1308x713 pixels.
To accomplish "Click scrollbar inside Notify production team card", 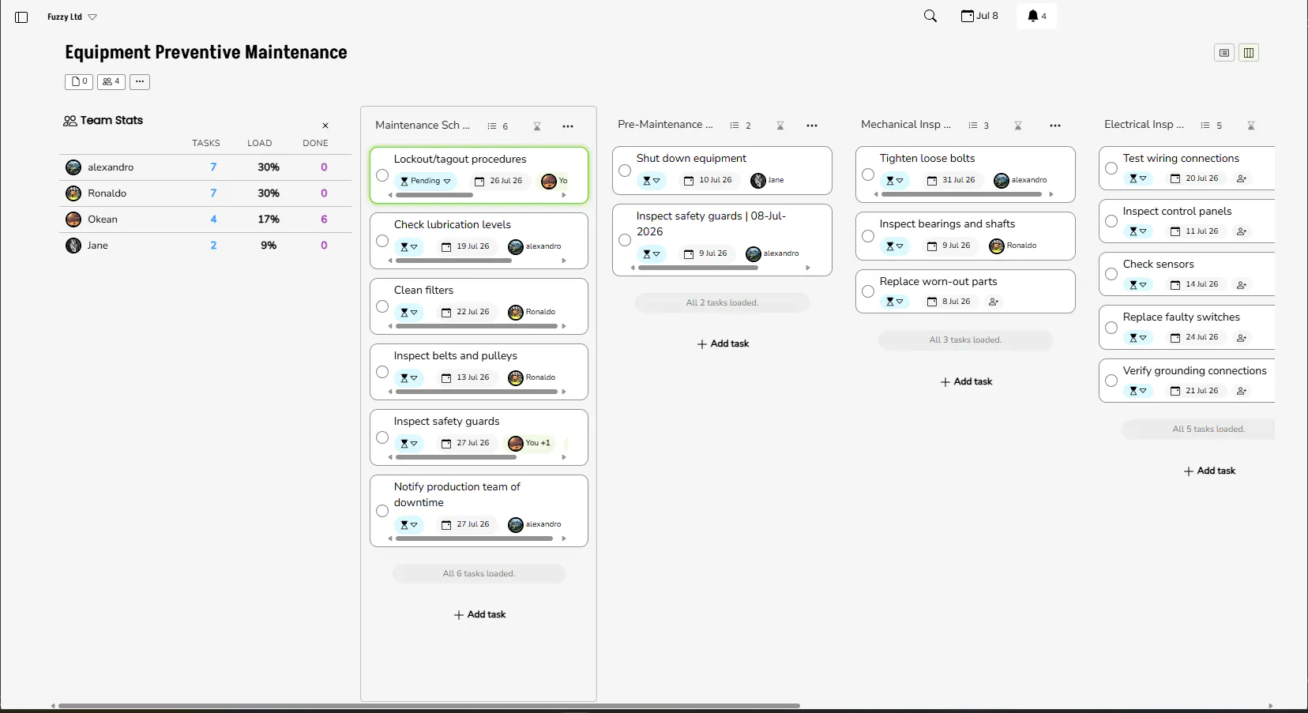I will tap(474, 539).
